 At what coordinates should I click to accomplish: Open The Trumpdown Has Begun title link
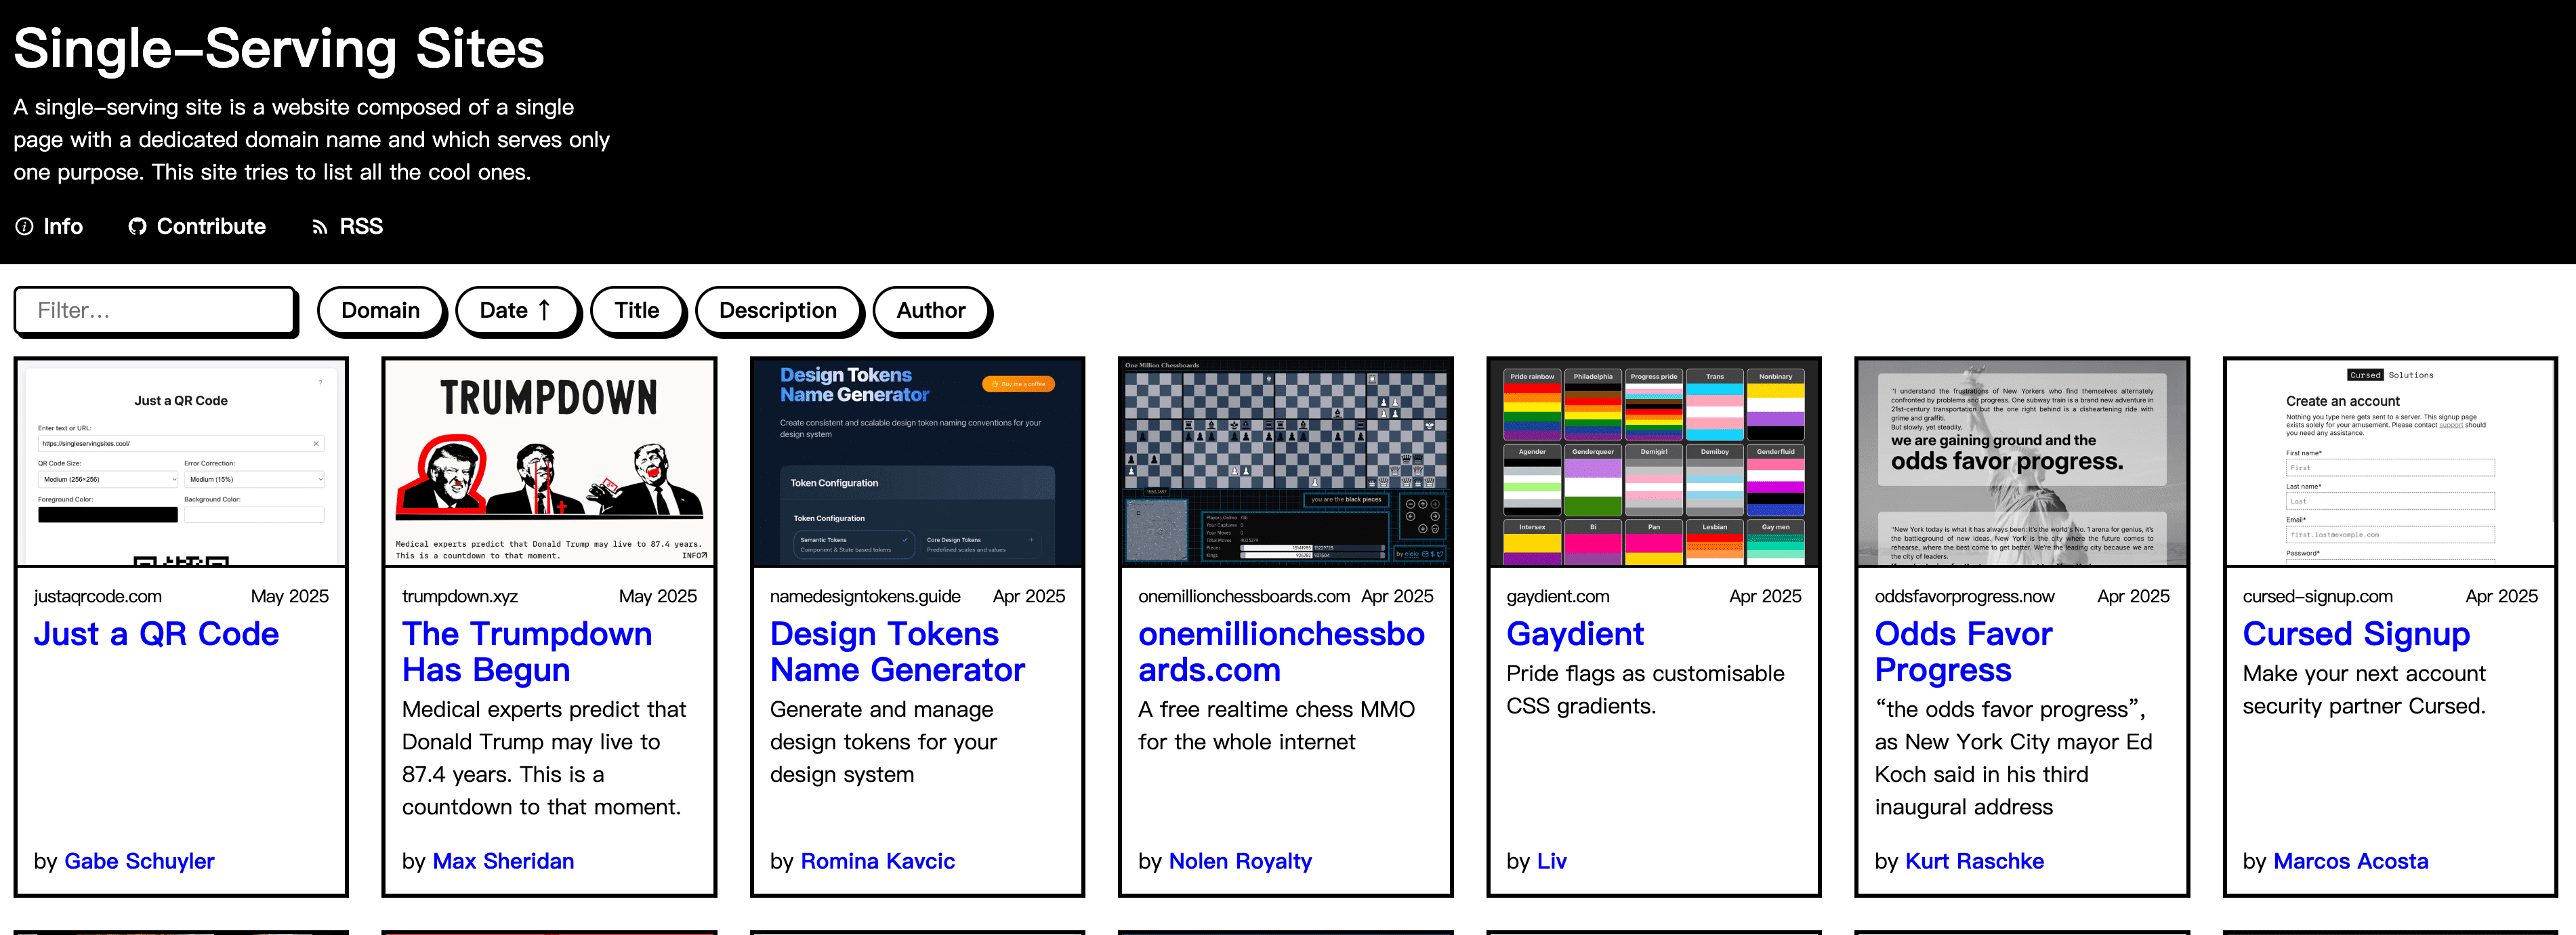527,652
